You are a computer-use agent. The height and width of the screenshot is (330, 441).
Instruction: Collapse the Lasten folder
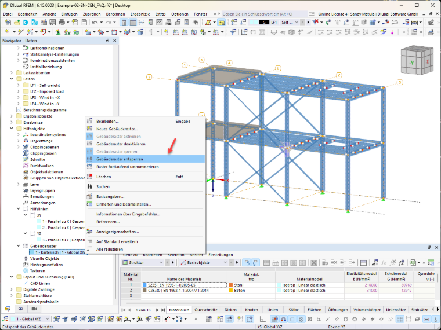[12, 79]
